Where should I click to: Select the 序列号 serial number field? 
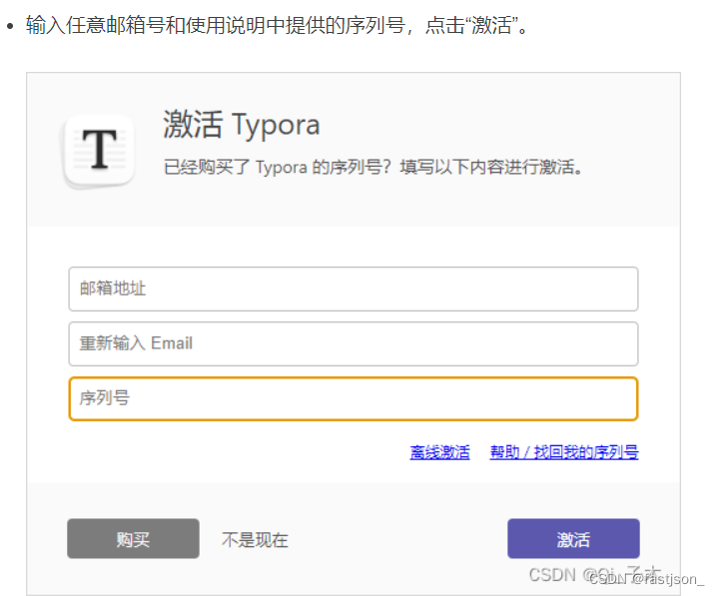[x=354, y=398]
